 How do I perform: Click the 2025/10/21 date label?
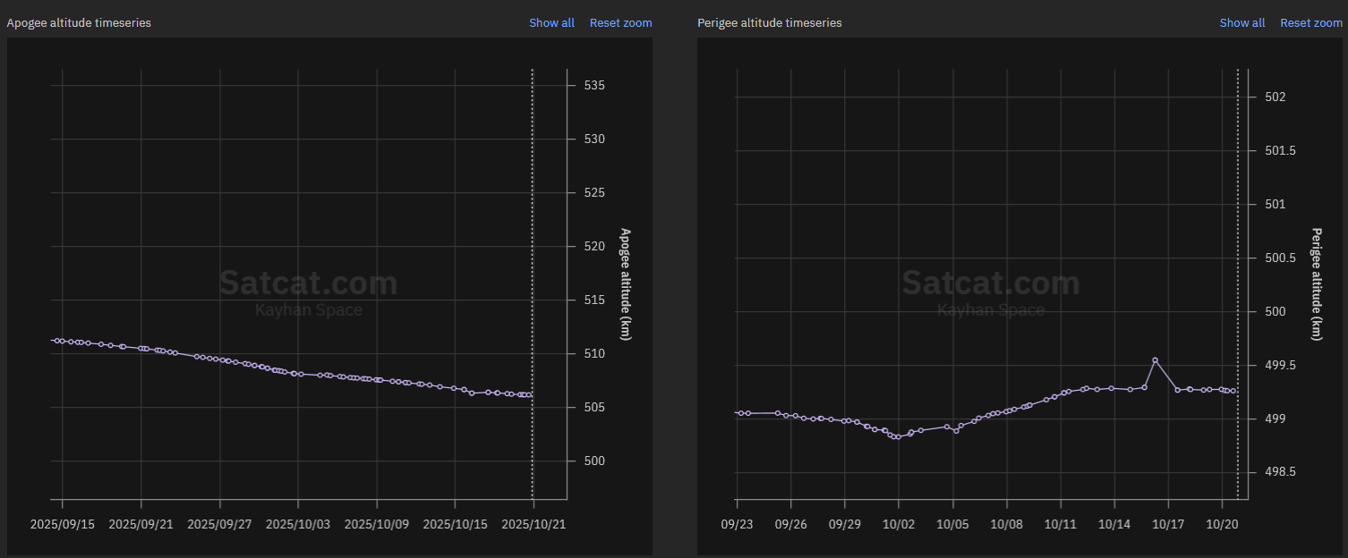(533, 524)
